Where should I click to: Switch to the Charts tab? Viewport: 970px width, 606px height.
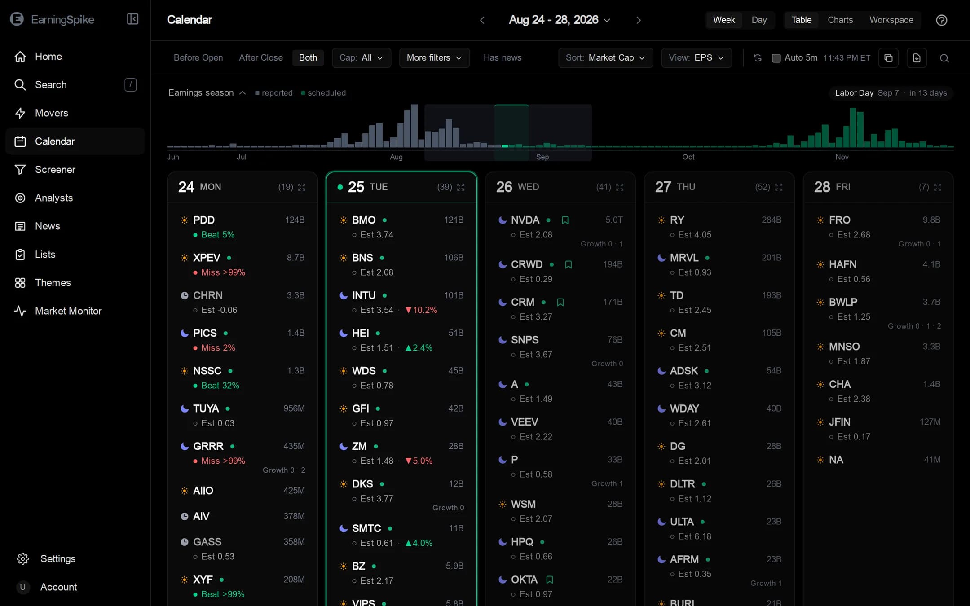pos(840,20)
